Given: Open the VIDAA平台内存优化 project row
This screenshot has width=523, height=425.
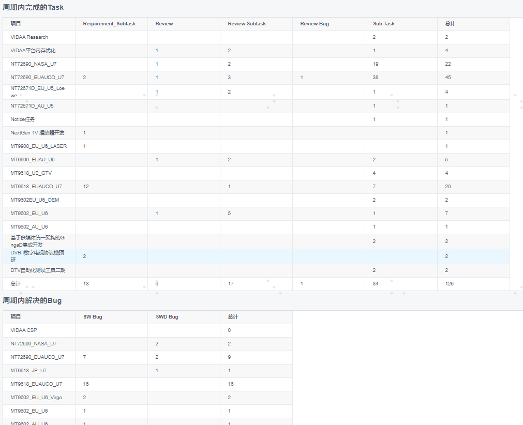Looking at the screenshot, I should pos(33,51).
